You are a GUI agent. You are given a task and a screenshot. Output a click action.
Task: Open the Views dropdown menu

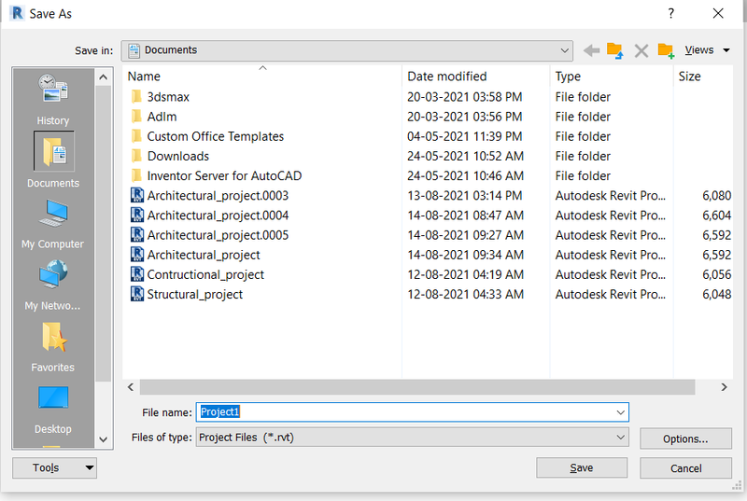707,50
